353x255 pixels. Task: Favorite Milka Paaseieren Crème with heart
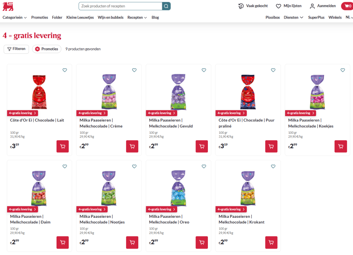pos(134,70)
